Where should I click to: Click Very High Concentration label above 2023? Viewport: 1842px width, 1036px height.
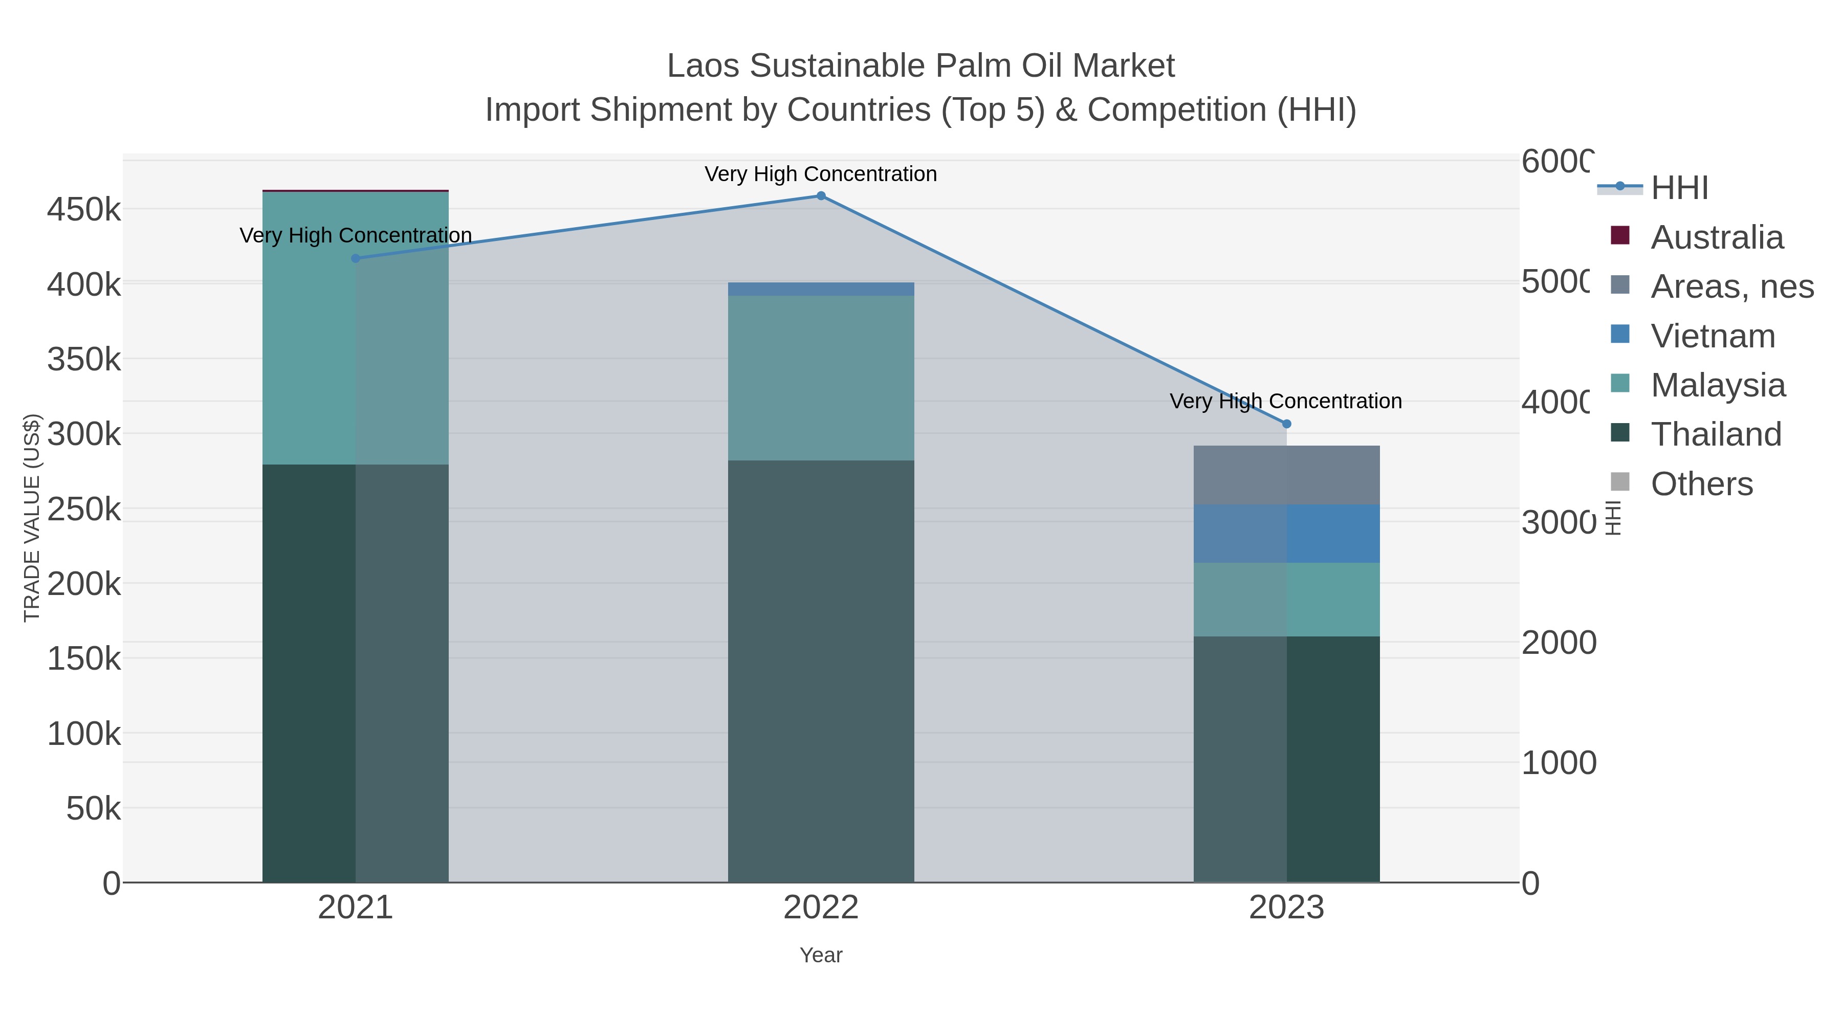(1286, 401)
